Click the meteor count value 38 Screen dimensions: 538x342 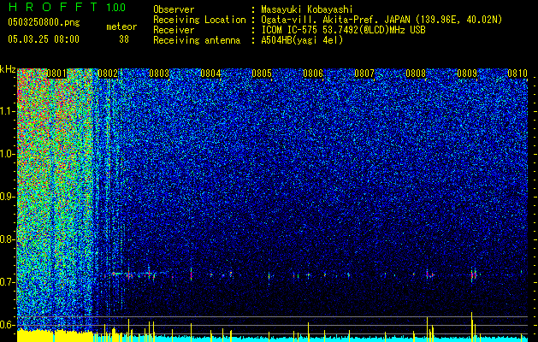(x=124, y=39)
